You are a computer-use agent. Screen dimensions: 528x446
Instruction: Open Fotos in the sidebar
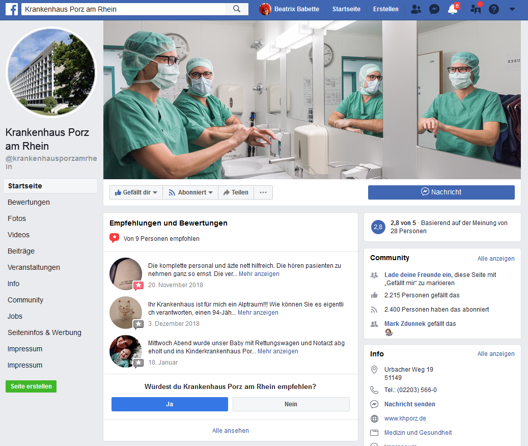pos(17,218)
